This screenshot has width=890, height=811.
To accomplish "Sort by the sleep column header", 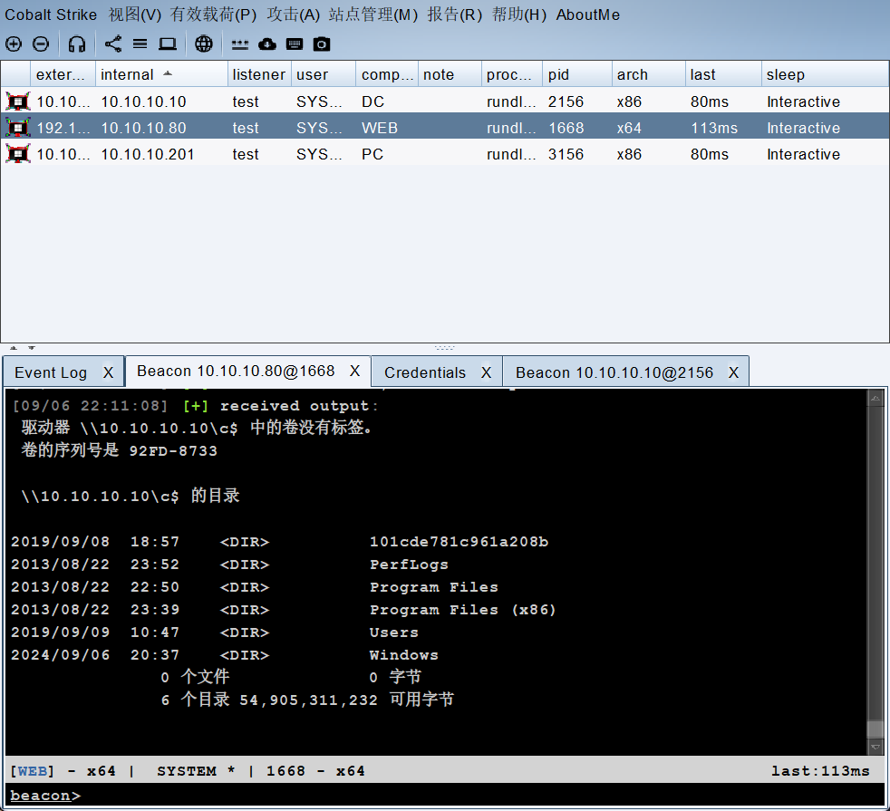I will [x=825, y=74].
